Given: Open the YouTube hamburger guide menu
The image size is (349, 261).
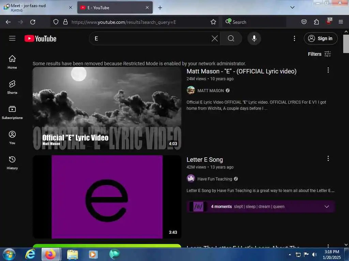Looking at the screenshot, I should 12,38.
